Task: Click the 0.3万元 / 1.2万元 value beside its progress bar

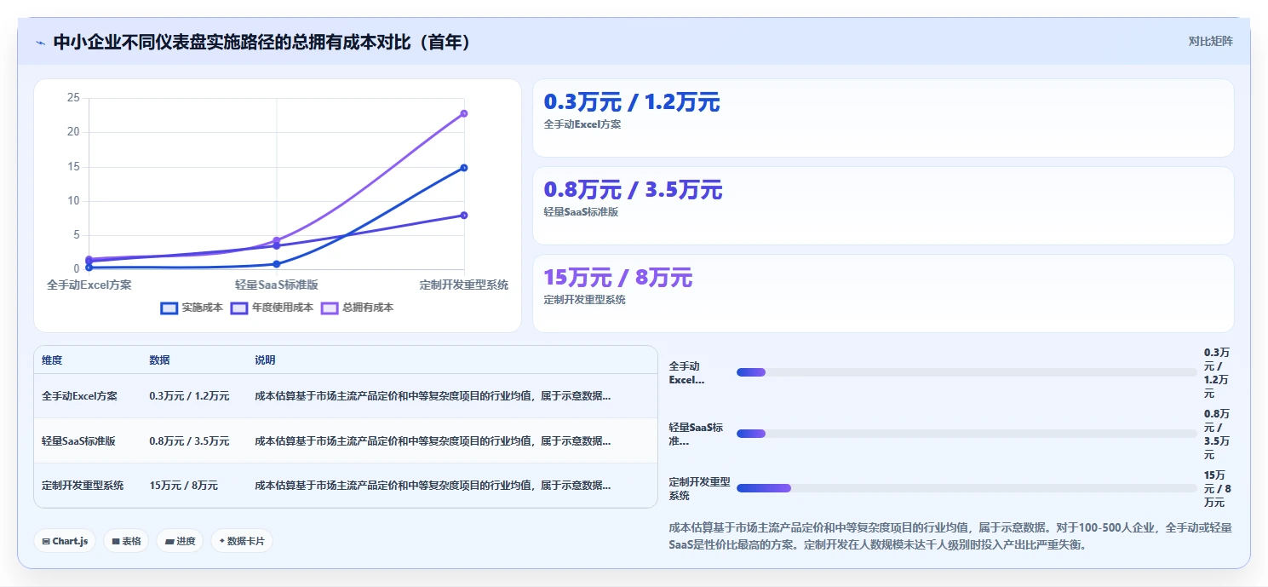Action: pyautogui.click(x=1216, y=373)
